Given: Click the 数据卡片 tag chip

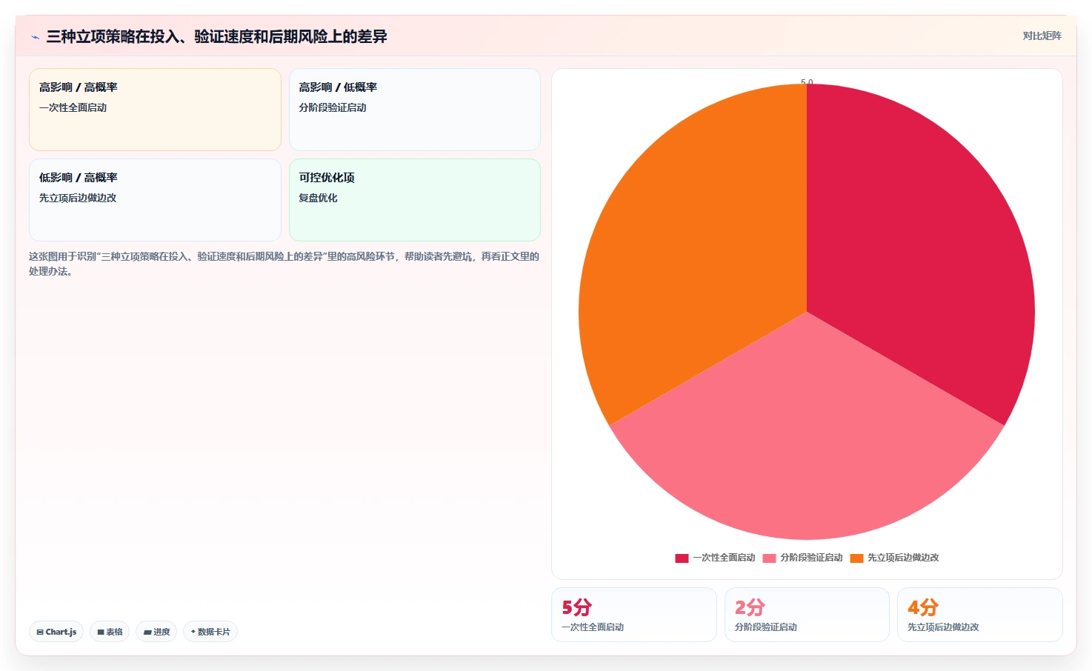Looking at the screenshot, I should (x=210, y=632).
